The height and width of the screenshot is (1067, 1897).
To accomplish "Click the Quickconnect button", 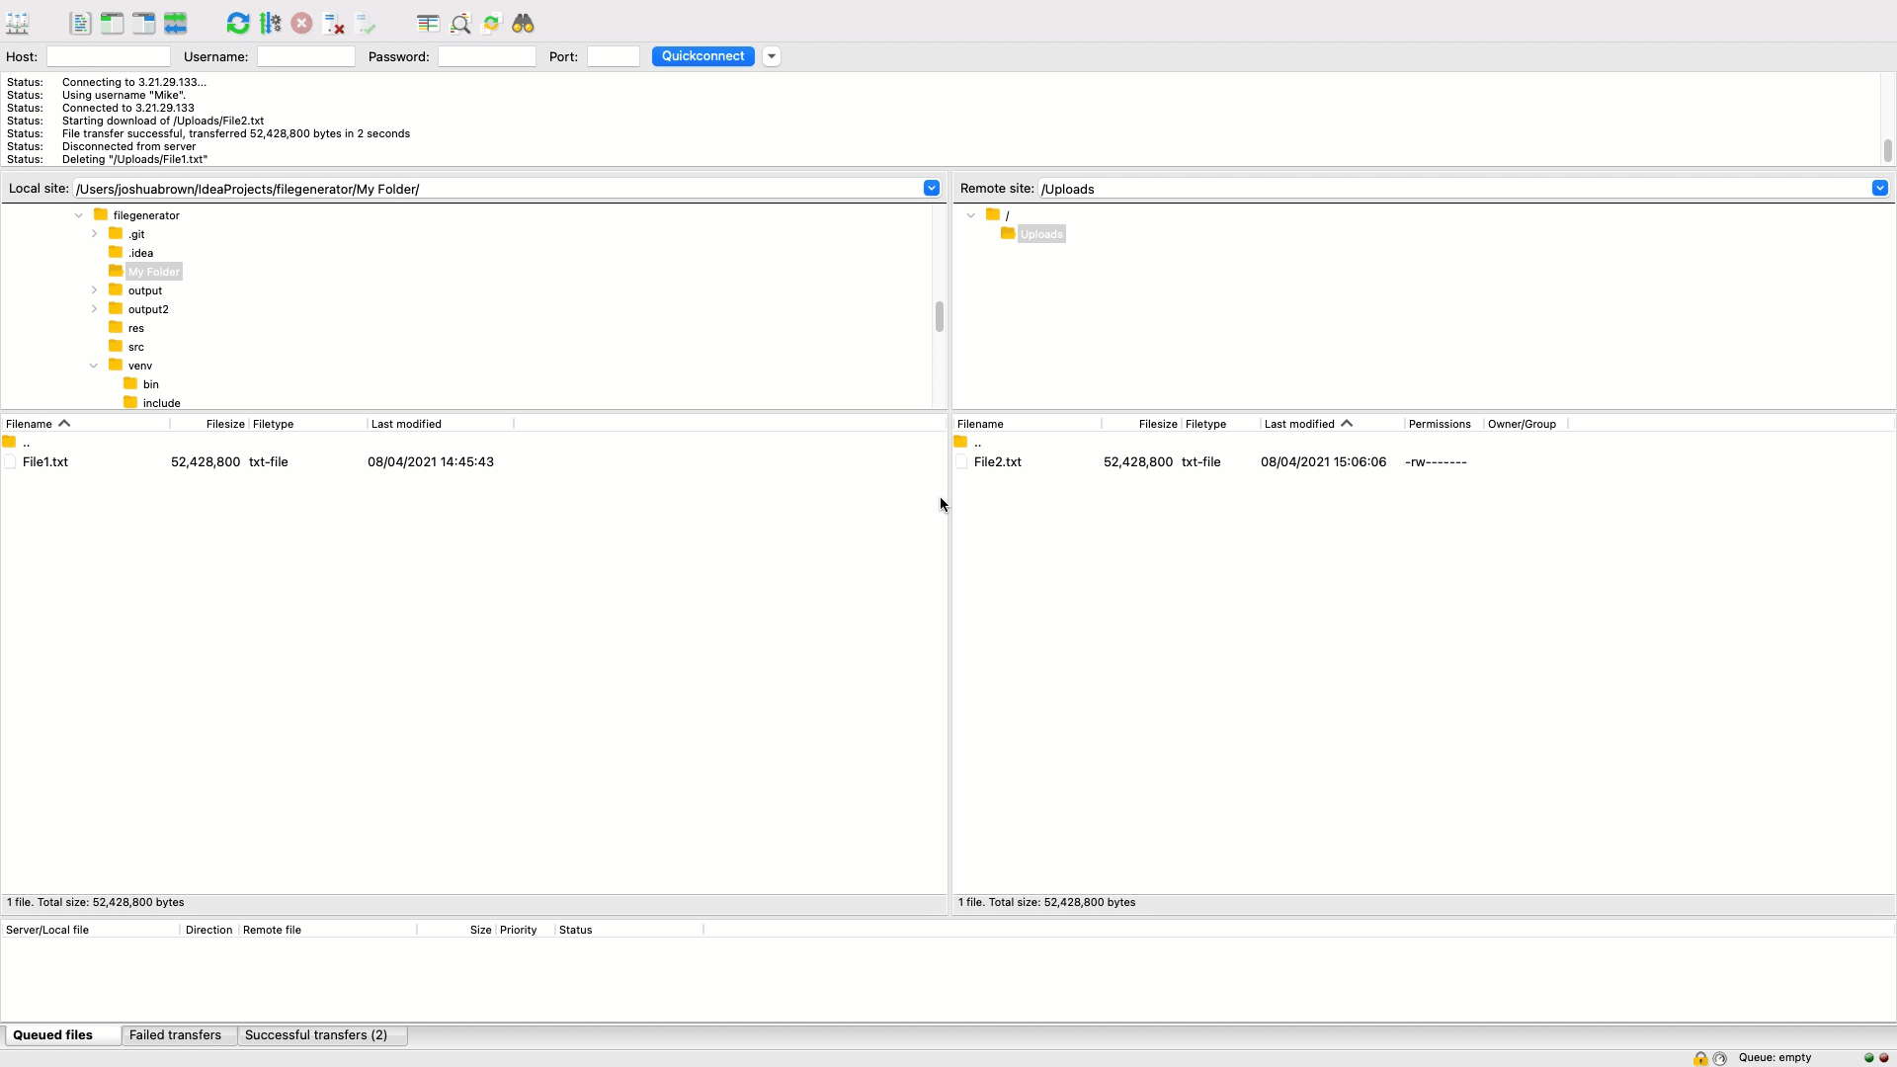I will pos(702,56).
